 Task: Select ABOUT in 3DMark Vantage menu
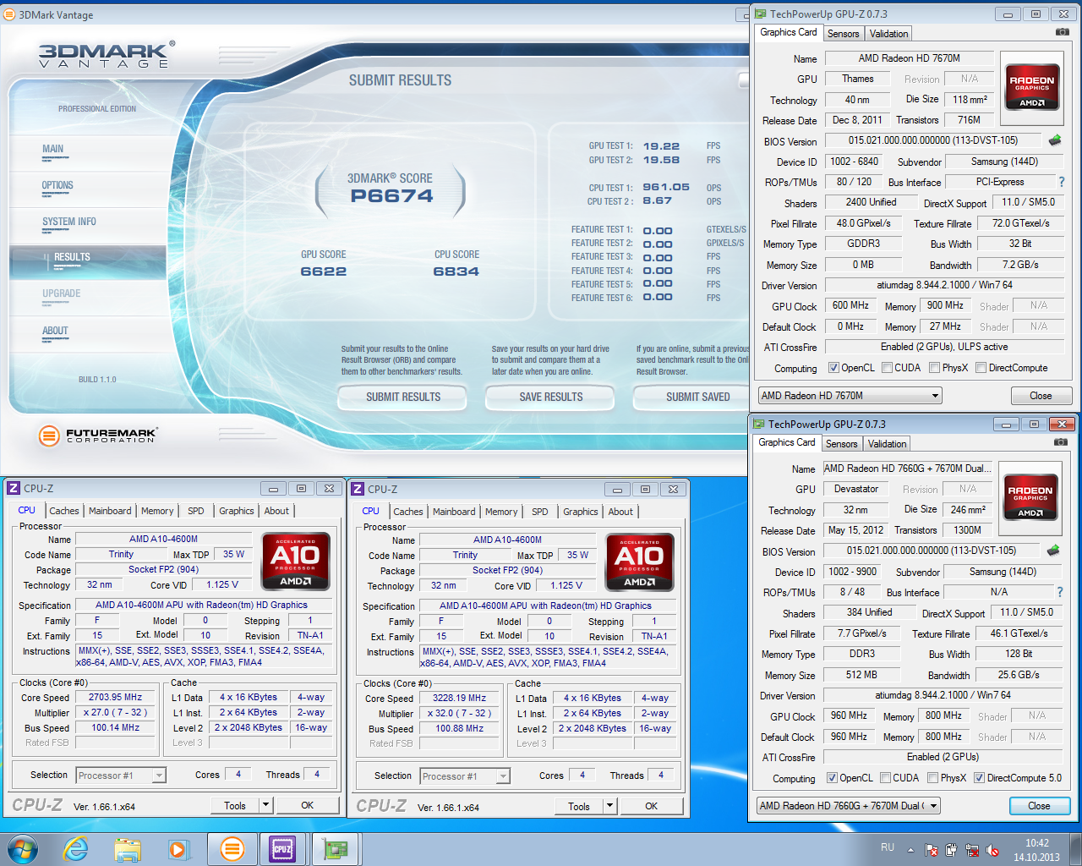[x=55, y=331]
